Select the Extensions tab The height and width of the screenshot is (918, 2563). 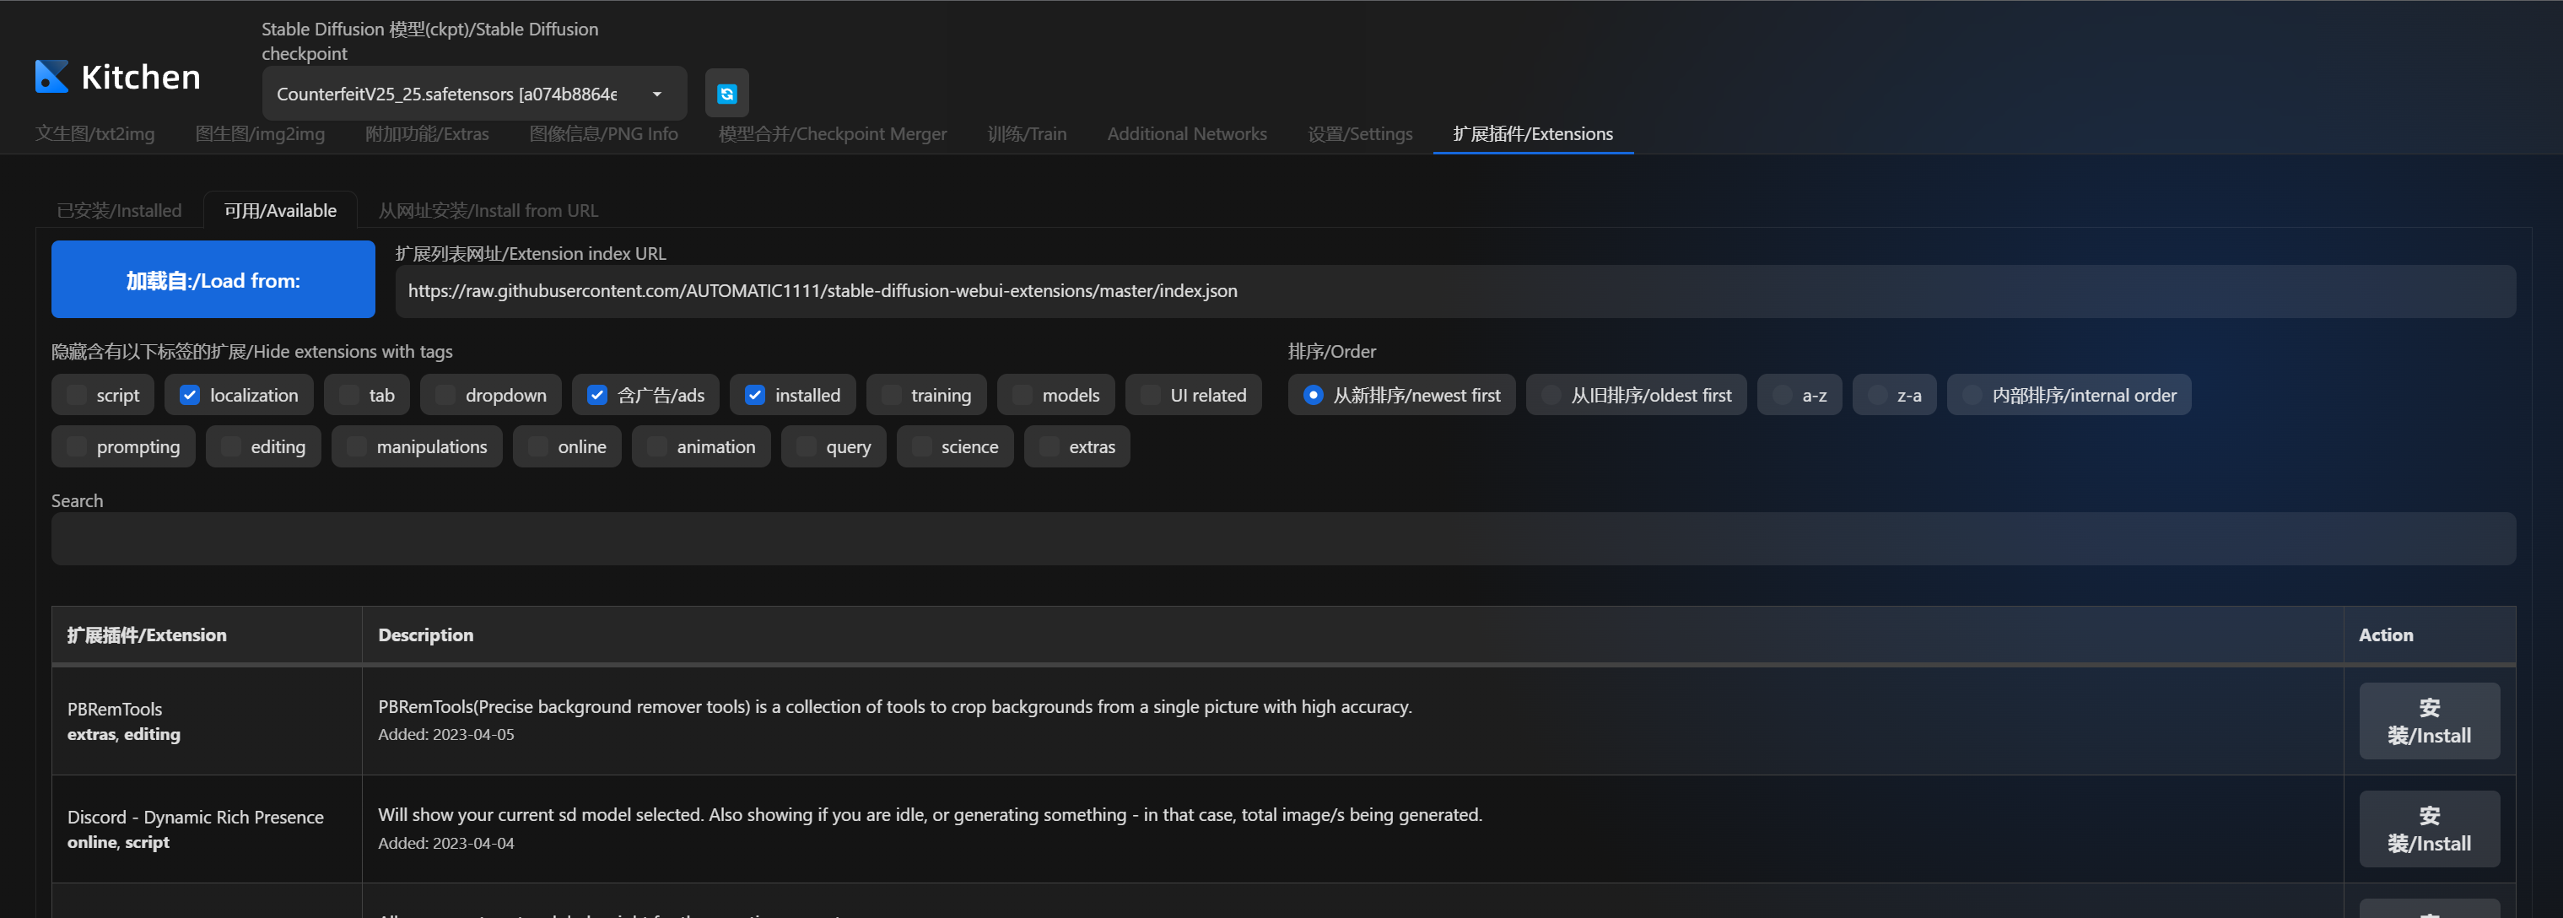pyautogui.click(x=1533, y=133)
